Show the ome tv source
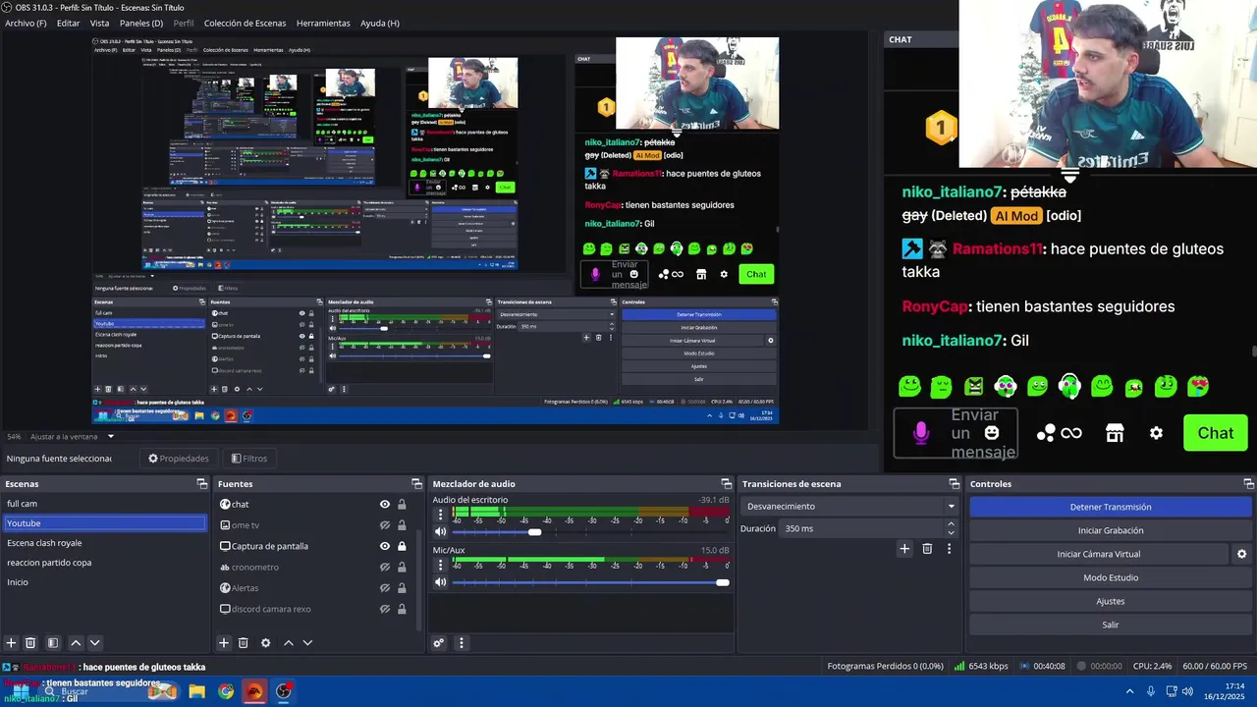This screenshot has width=1257, height=707. [x=385, y=525]
